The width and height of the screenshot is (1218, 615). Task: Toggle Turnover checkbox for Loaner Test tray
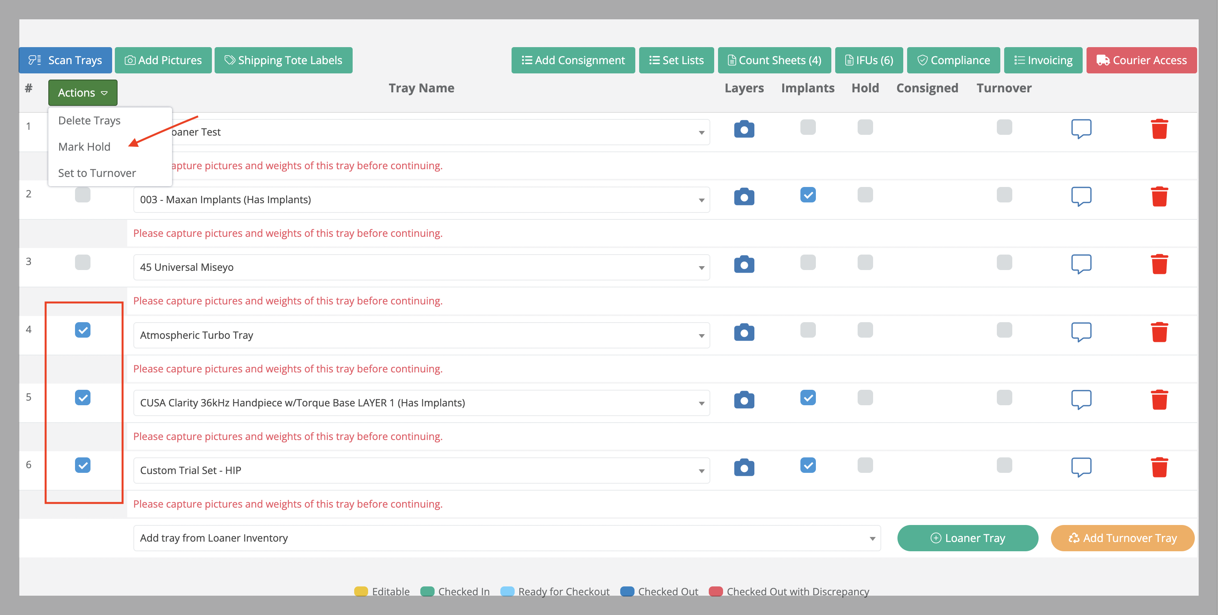pos(1004,127)
